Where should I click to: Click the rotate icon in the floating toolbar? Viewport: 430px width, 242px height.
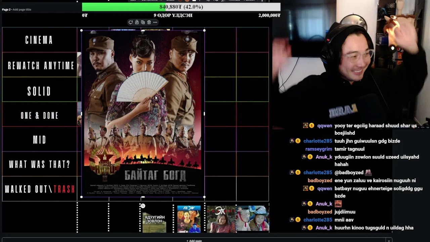click(130, 22)
